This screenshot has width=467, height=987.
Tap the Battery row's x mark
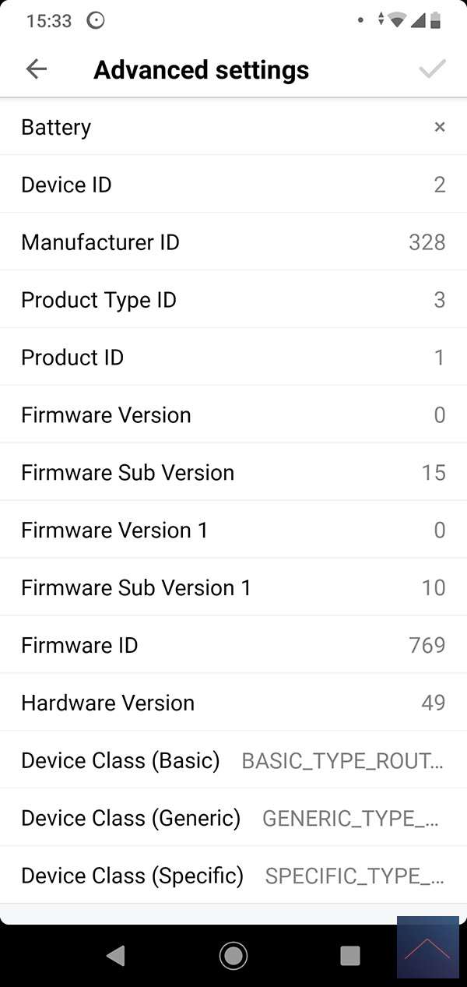tap(440, 127)
